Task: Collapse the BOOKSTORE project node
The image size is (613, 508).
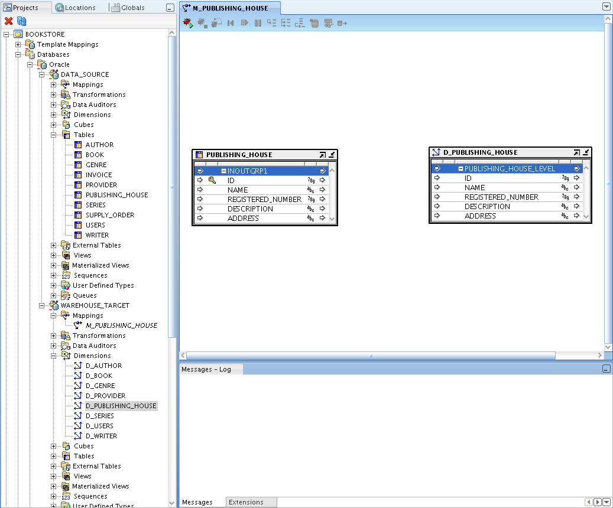Action: pyautogui.click(x=7, y=34)
